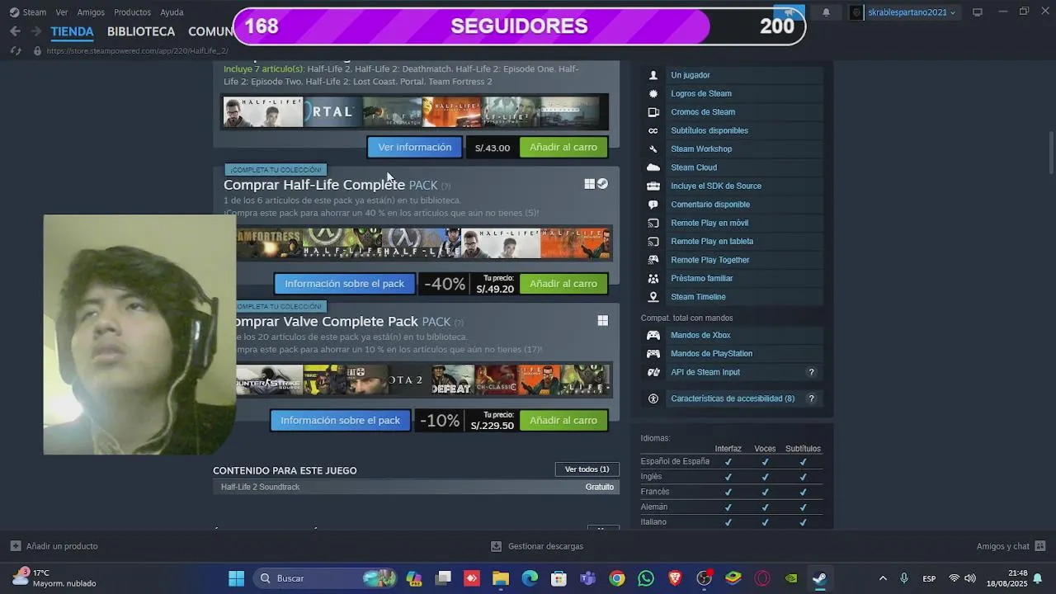Click the SteamOS icon on Half-Life Complete pack
1056x594 pixels.
(x=603, y=184)
